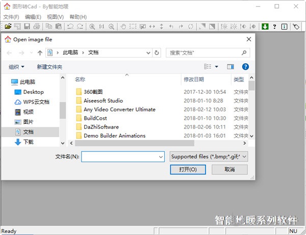Select the dashed rectangle selection tool
Screen dimensions: 306x235
[133, 27]
